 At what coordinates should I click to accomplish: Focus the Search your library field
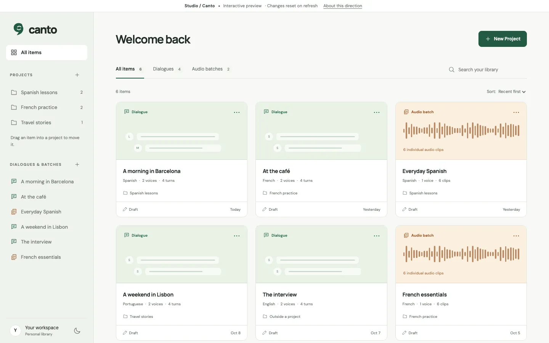click(488, 70)
